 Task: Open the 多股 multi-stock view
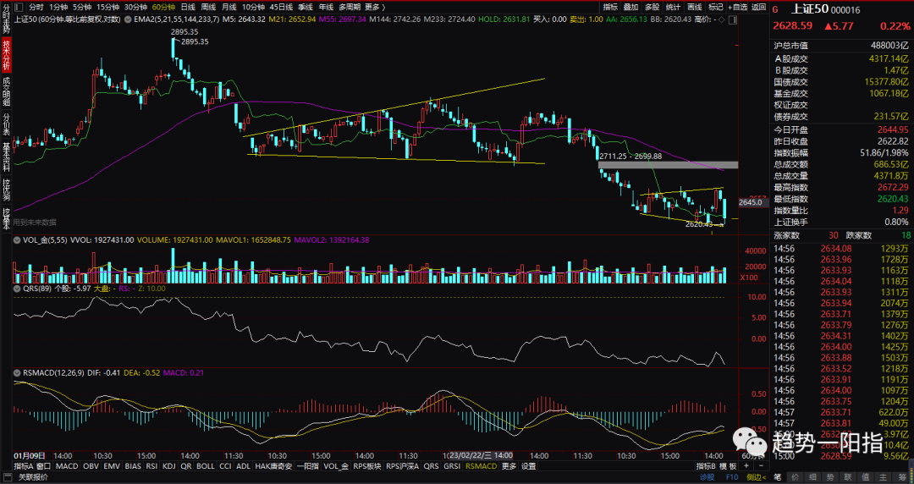652,7
